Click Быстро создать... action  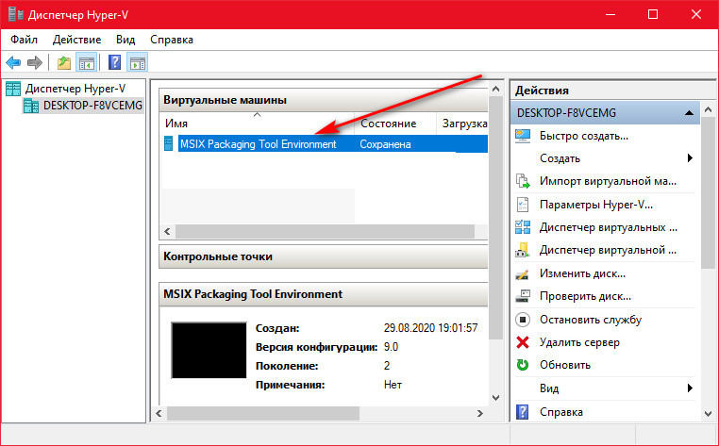[584, 136]
